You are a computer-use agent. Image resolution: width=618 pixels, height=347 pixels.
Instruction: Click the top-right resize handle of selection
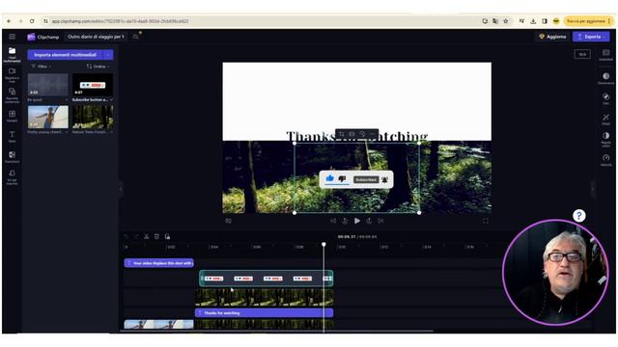(419, 144)
